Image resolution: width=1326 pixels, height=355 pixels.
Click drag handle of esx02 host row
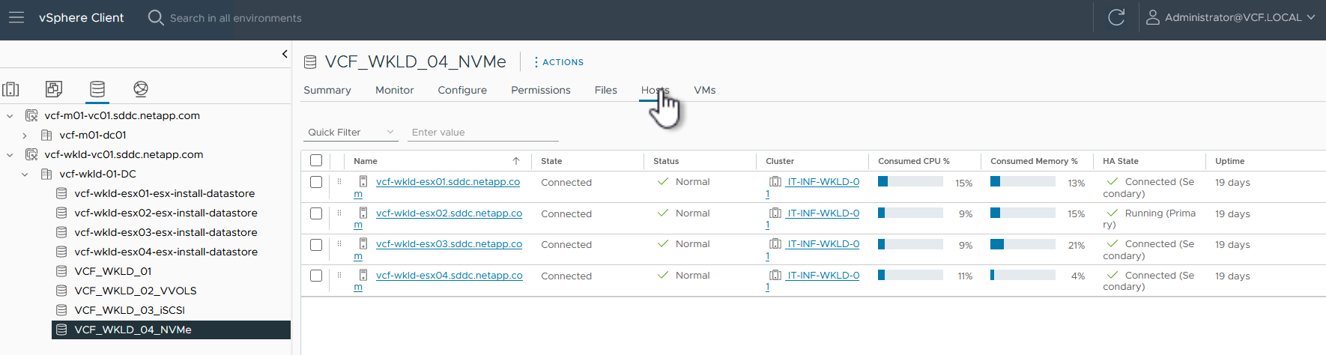tap(339, 213)
